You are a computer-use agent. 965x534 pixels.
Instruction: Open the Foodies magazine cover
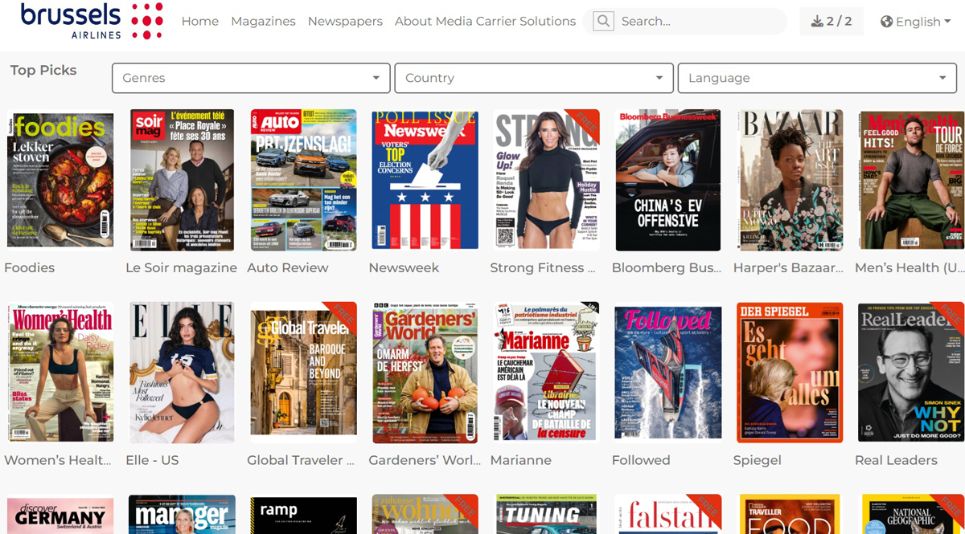(60, 179)
